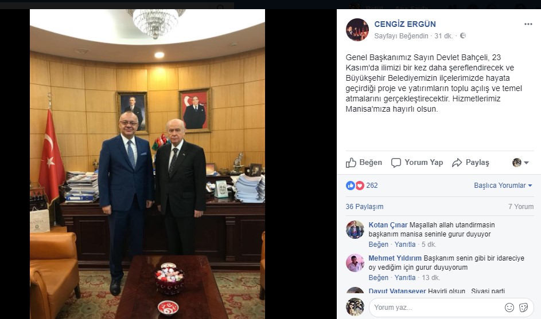Click the 7 Yorum comments count
Viewport: 541px width, 319px height.
[x=521, y=207]
